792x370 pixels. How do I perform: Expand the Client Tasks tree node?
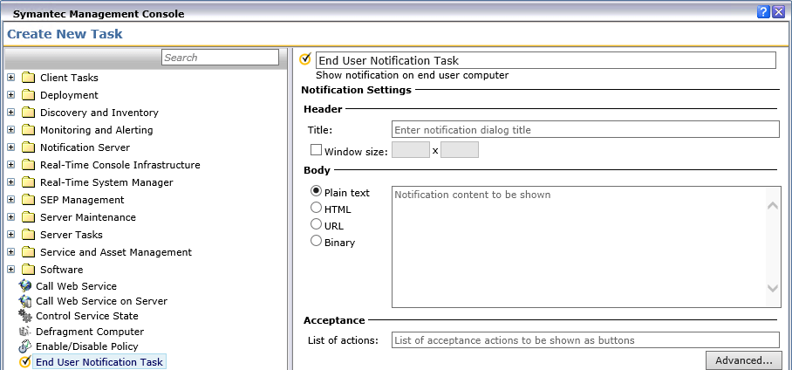click(x=10, y=78)
